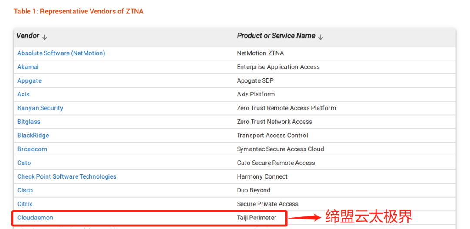
Task: Click the Cato vendor link
Action: coord(24,163)
